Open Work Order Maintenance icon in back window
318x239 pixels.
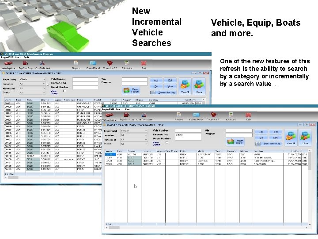[42, 63]
